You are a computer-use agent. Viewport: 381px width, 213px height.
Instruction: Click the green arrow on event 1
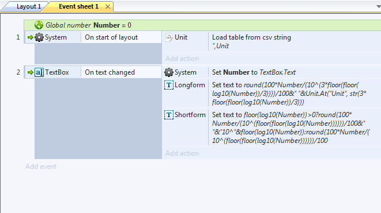pyautogui.click(x=31, y=37)
